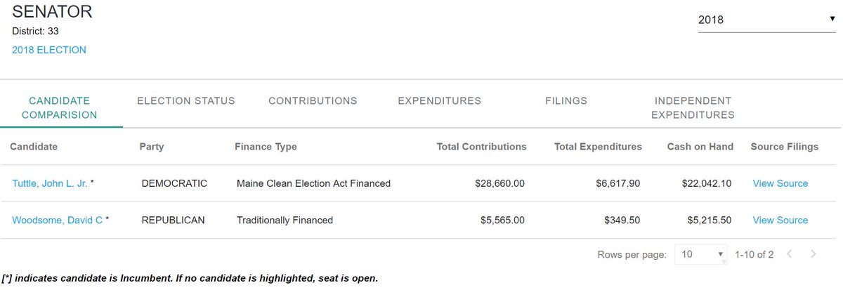Screen dimensions: 843x290
Task: View Source filing for Woodsome row
Action: tap(780, 220)
